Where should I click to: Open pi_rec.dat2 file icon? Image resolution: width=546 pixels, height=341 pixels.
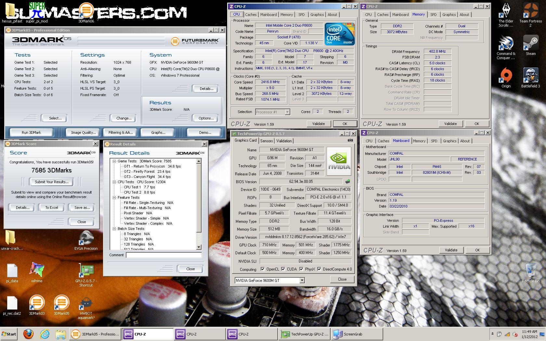click(12, 305)
